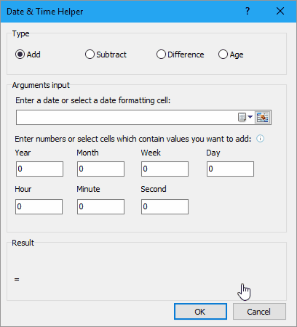Confirm with the OK button
The width and height of the screenshot is (297, 327).
200,312
